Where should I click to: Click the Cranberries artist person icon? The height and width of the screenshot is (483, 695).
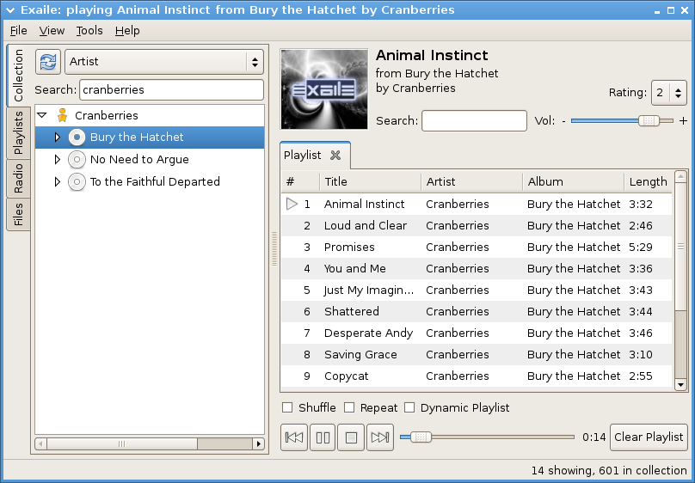click(x=63, y=115)
